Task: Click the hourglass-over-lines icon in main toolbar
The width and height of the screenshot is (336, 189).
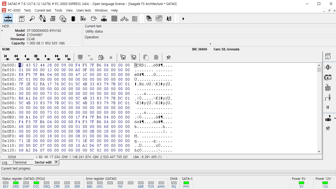Action: pos(104,19)
